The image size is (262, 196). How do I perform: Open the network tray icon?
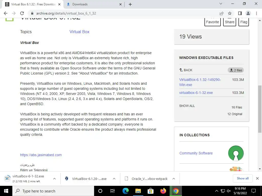coord(223,191)
